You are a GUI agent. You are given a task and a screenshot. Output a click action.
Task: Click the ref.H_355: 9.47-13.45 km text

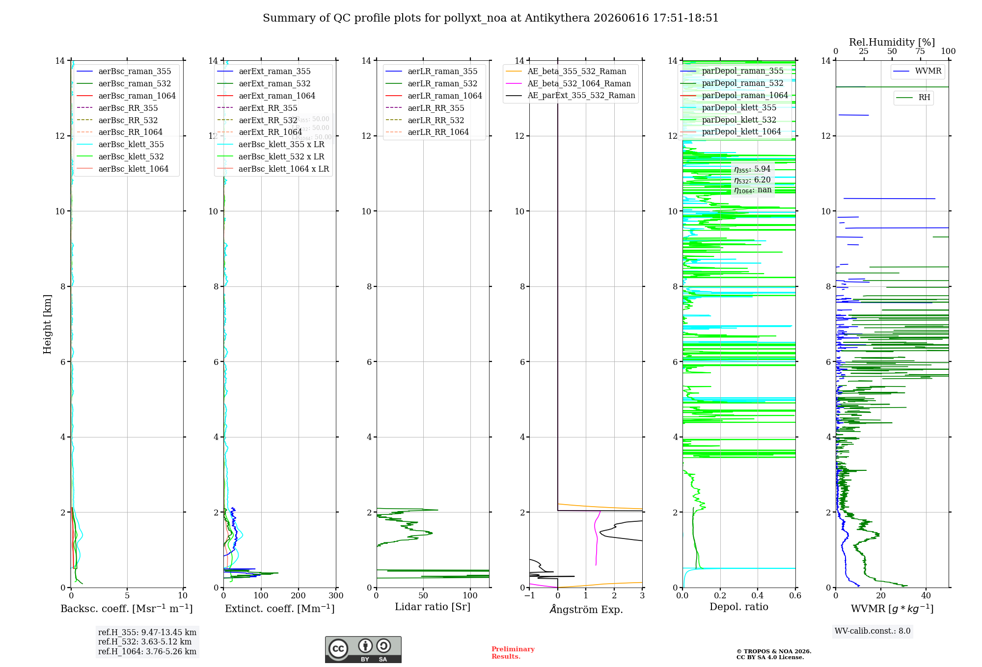pyautogui.click(x=147, y=633)
